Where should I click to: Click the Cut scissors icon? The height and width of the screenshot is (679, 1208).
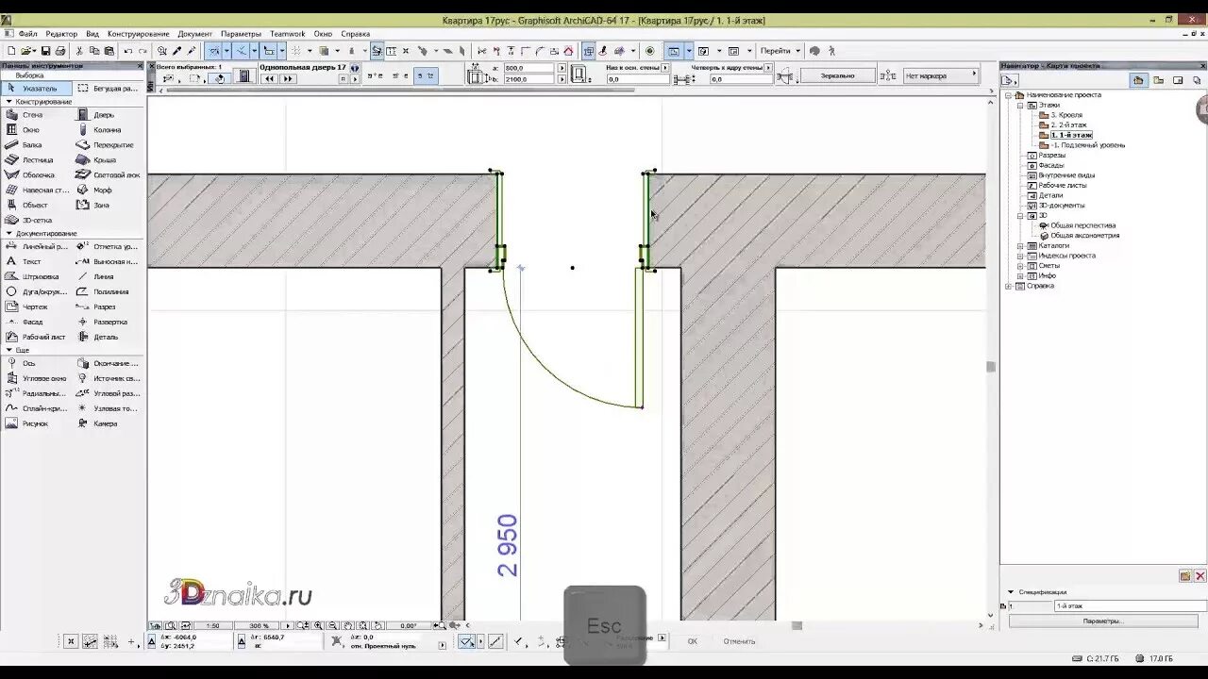point(79,51)
